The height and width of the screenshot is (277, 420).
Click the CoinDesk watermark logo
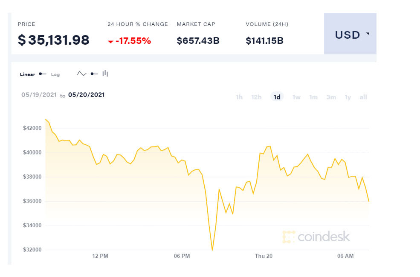coord(316,237)
